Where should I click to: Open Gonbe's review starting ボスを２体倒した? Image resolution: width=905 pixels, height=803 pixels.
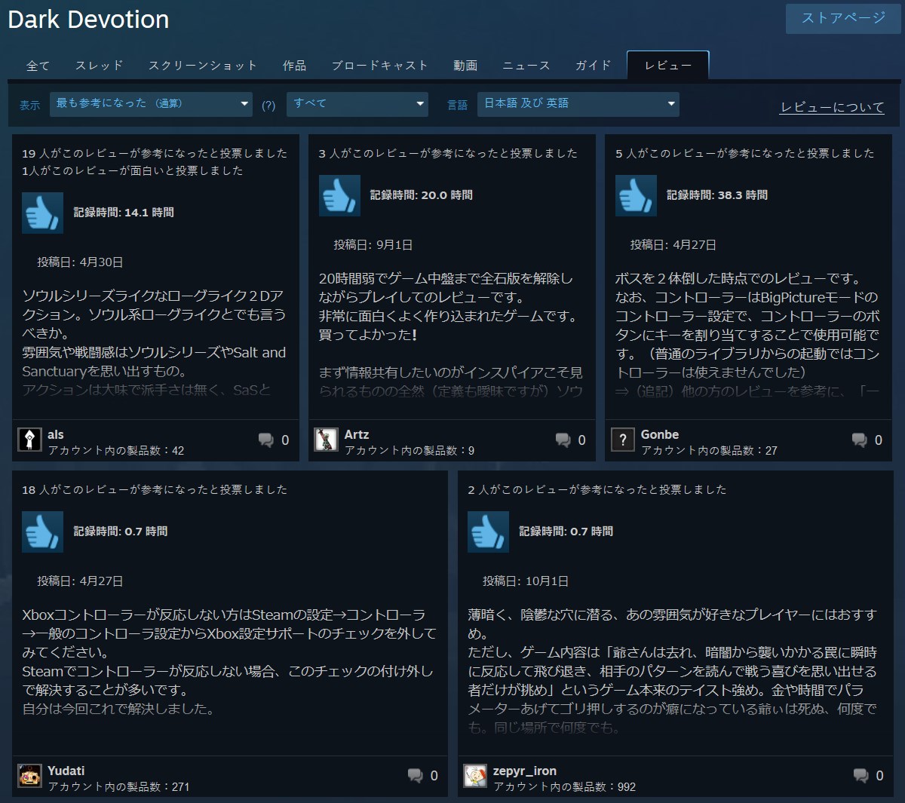point(747,335)
